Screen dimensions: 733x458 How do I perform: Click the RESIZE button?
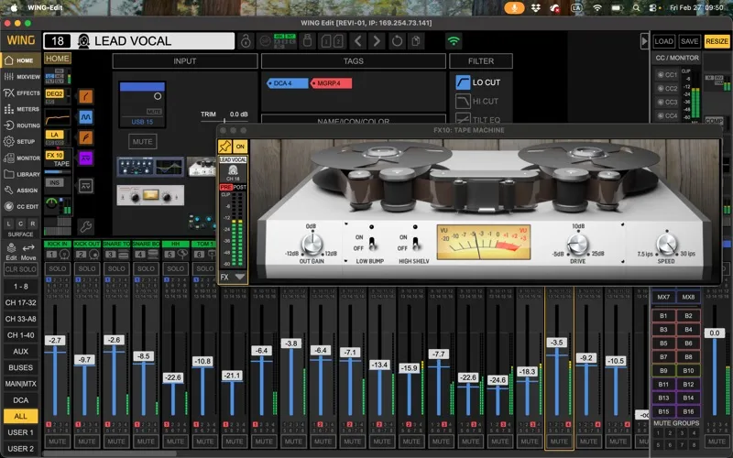tap(717, 41)
